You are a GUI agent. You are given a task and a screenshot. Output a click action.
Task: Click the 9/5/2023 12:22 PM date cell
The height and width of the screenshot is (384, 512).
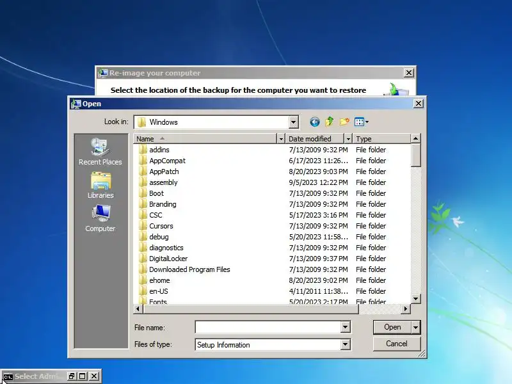point(318,182)
